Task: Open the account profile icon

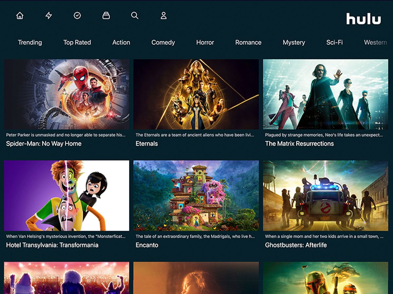Action: click(x=163, y=16)
